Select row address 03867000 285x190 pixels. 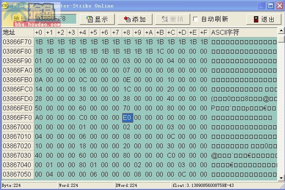click(18, 127)
